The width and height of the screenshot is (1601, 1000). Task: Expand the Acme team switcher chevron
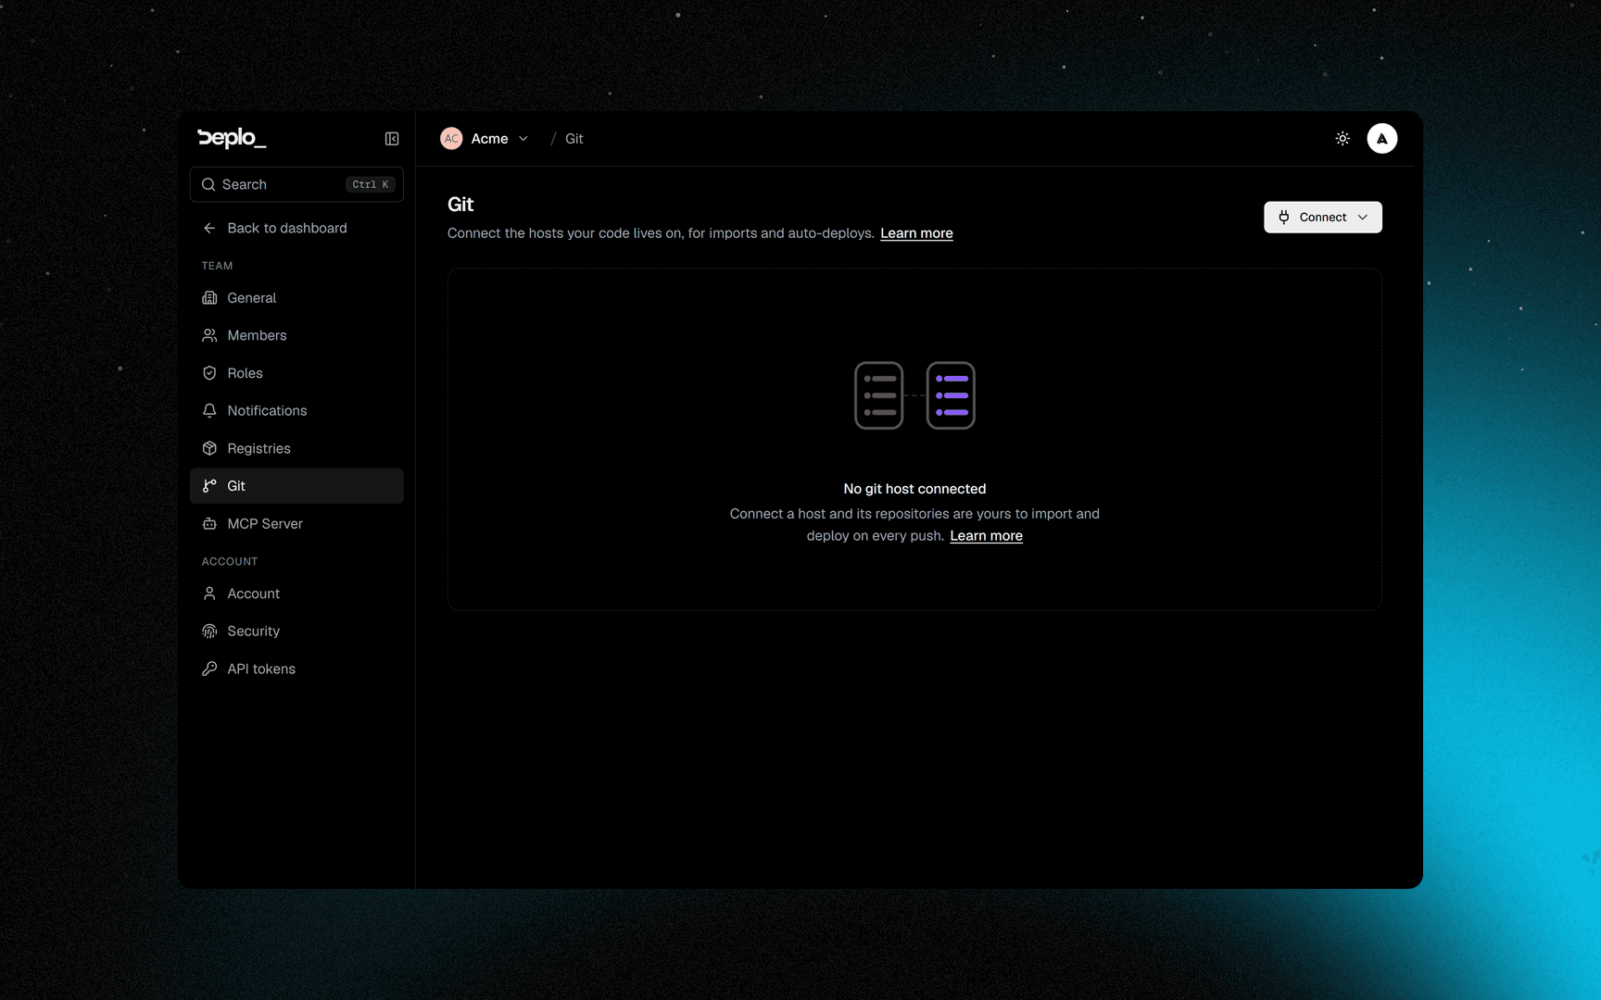pos(523,139)
